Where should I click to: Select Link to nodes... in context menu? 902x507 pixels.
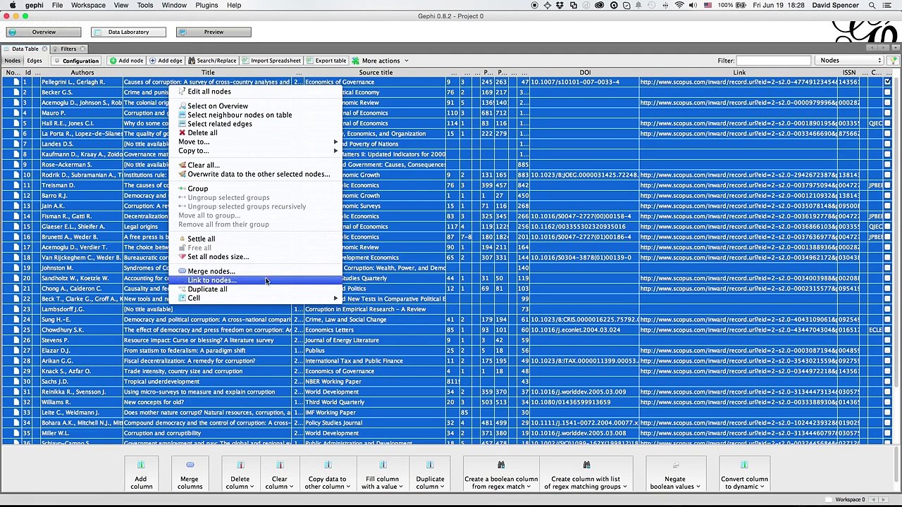point(211,280)
